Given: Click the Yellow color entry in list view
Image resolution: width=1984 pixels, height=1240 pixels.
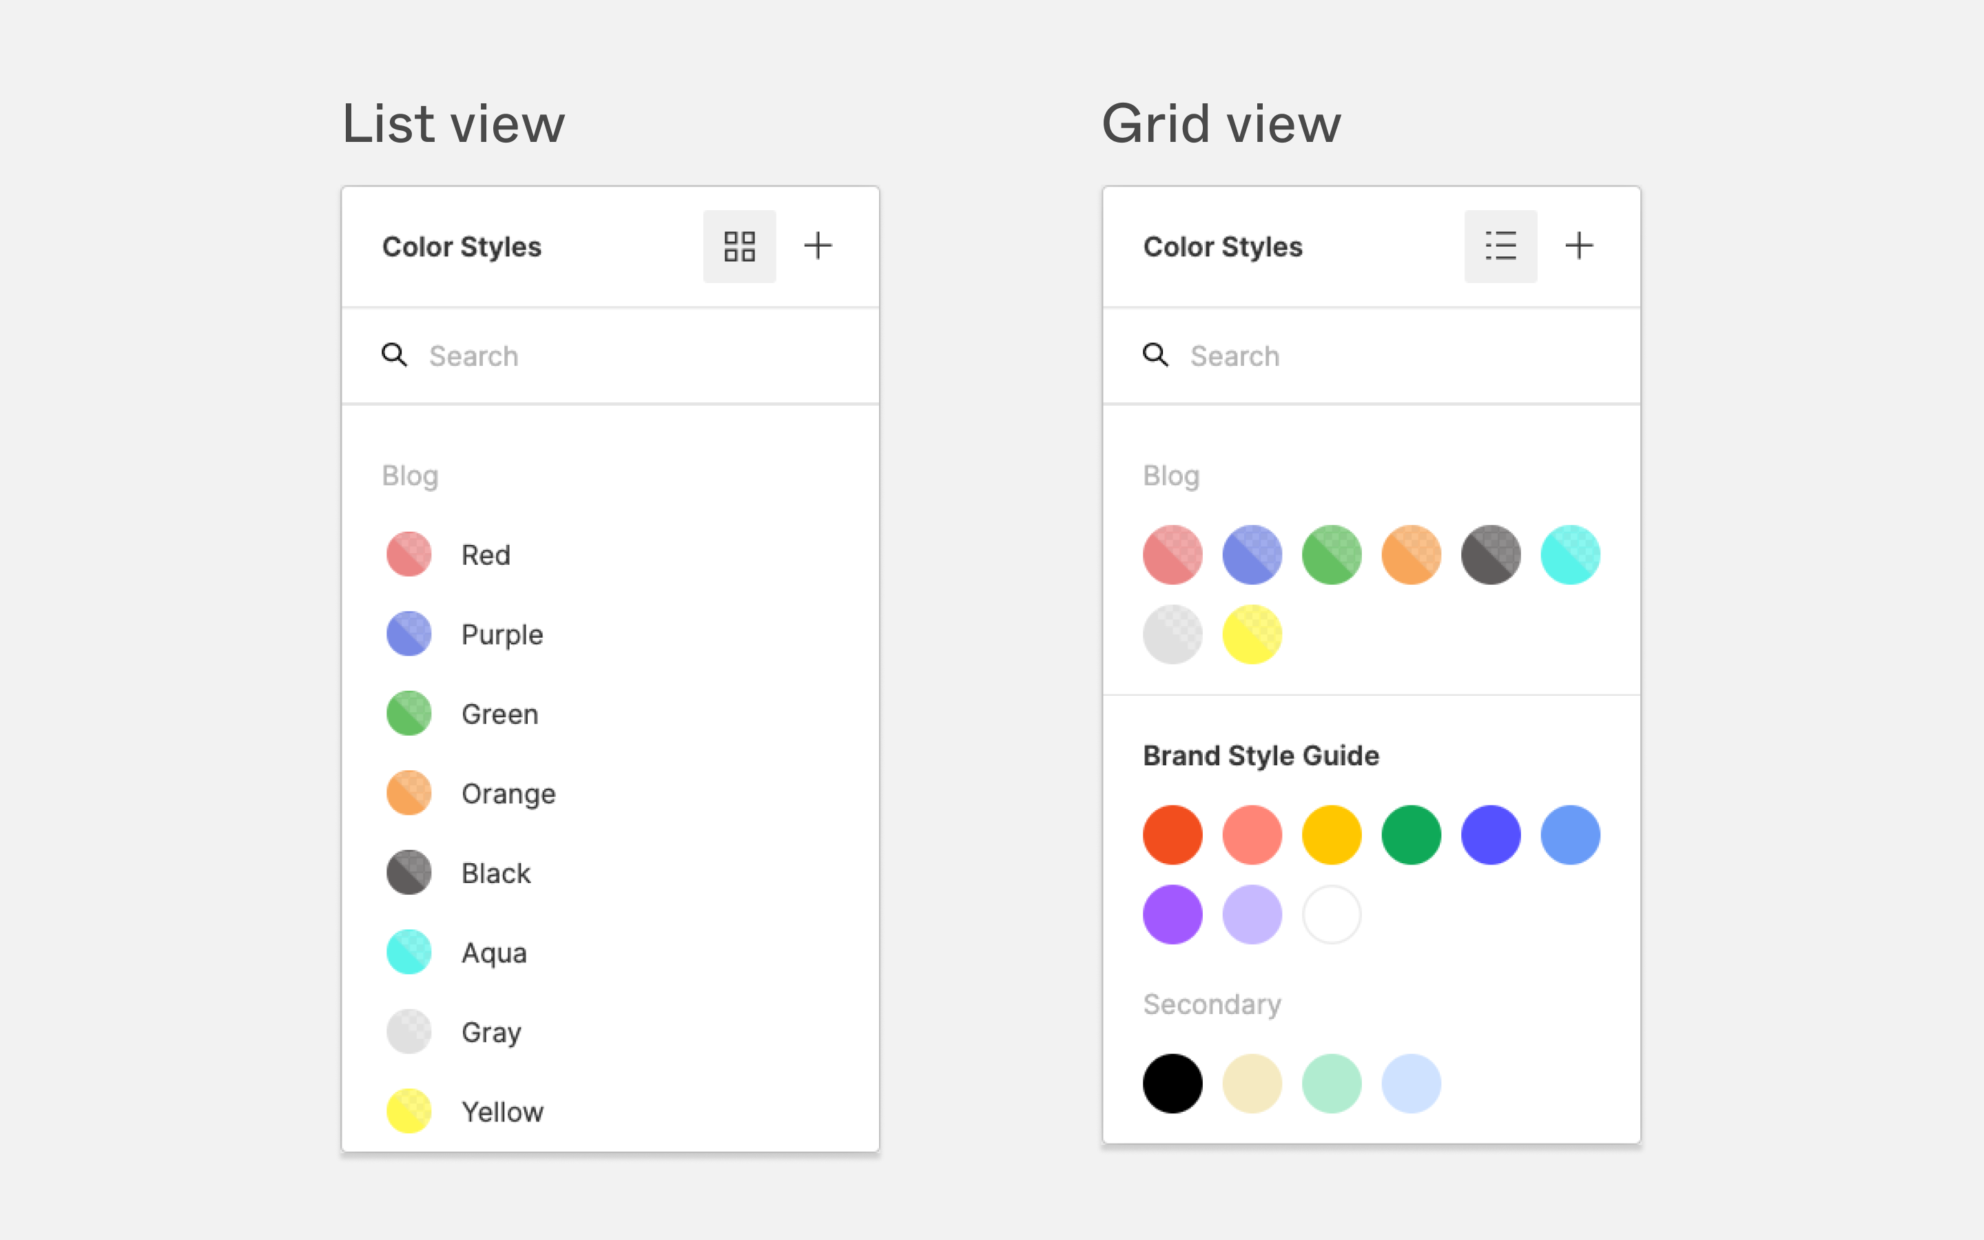Looking at the screenshot, I should [500, 1111].
